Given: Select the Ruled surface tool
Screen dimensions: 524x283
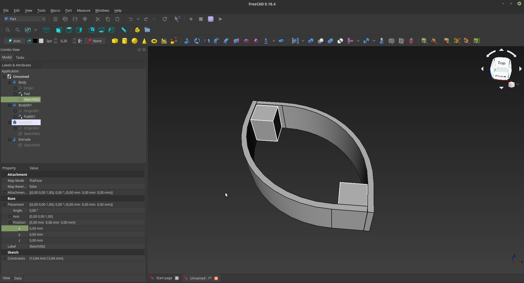Looking at the screenshot, I should click(x=236, y=41).
